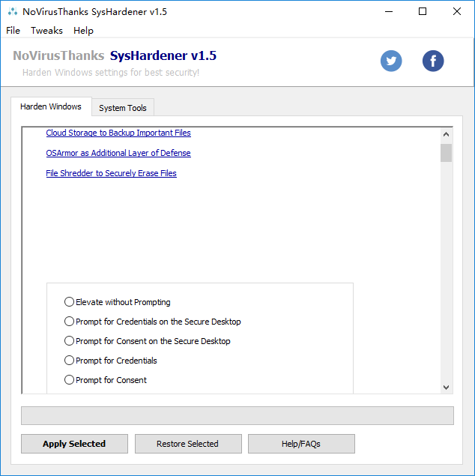The height and width of the screenshot is (476, 475).
Task: Maximize the SysHardener window
Action: (423, 11)
